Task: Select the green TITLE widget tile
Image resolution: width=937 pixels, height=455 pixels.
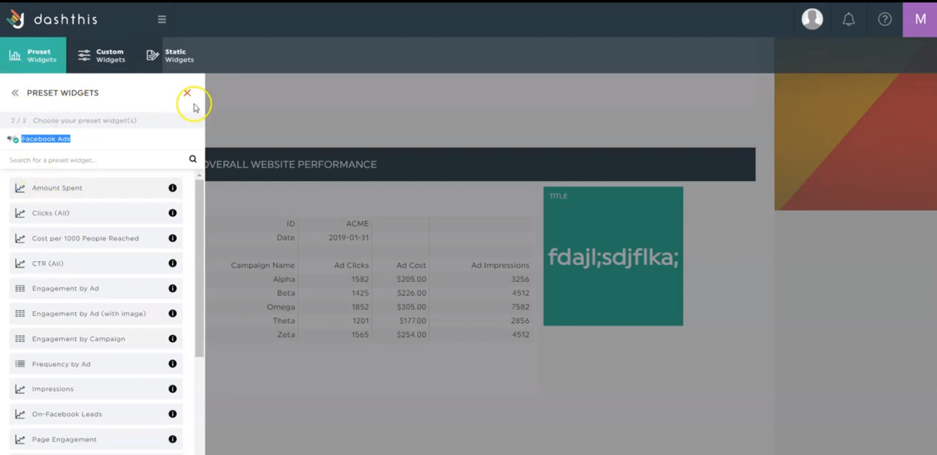Action: [x=613, y=256]
